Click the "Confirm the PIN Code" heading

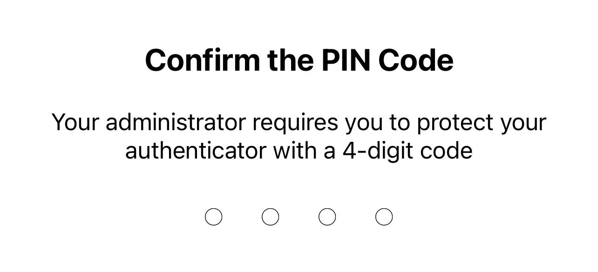[299, 60]
